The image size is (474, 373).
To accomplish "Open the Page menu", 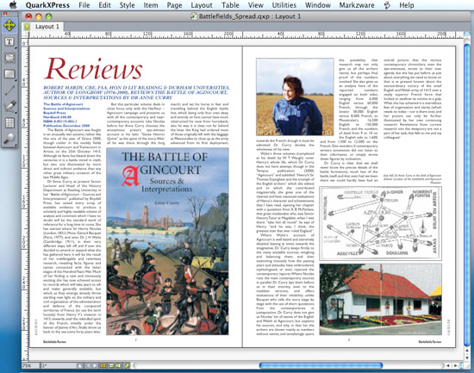I will pyautogui.click(x=174, y=5).
